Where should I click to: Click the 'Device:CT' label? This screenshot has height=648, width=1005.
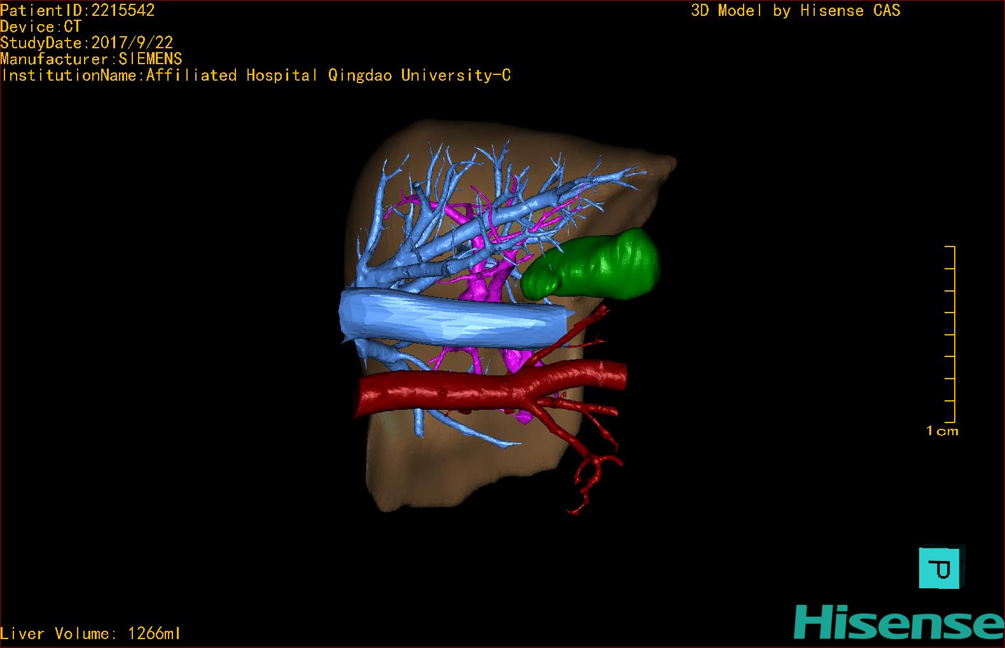[41, 27]
